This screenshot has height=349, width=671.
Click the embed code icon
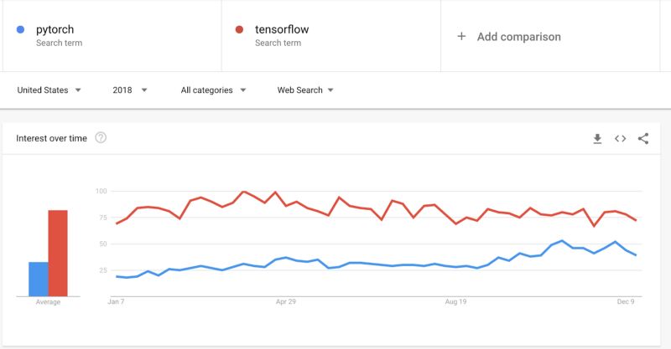click(621, 139)
